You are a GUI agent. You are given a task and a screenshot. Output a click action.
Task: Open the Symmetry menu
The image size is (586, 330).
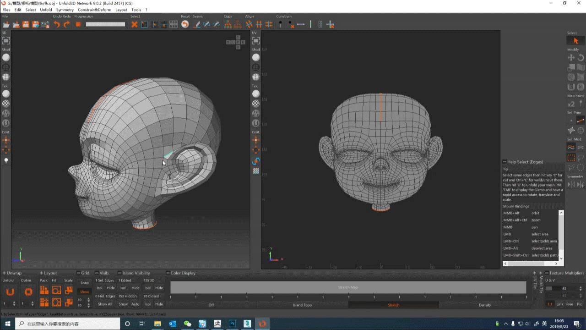pos(65,10)
